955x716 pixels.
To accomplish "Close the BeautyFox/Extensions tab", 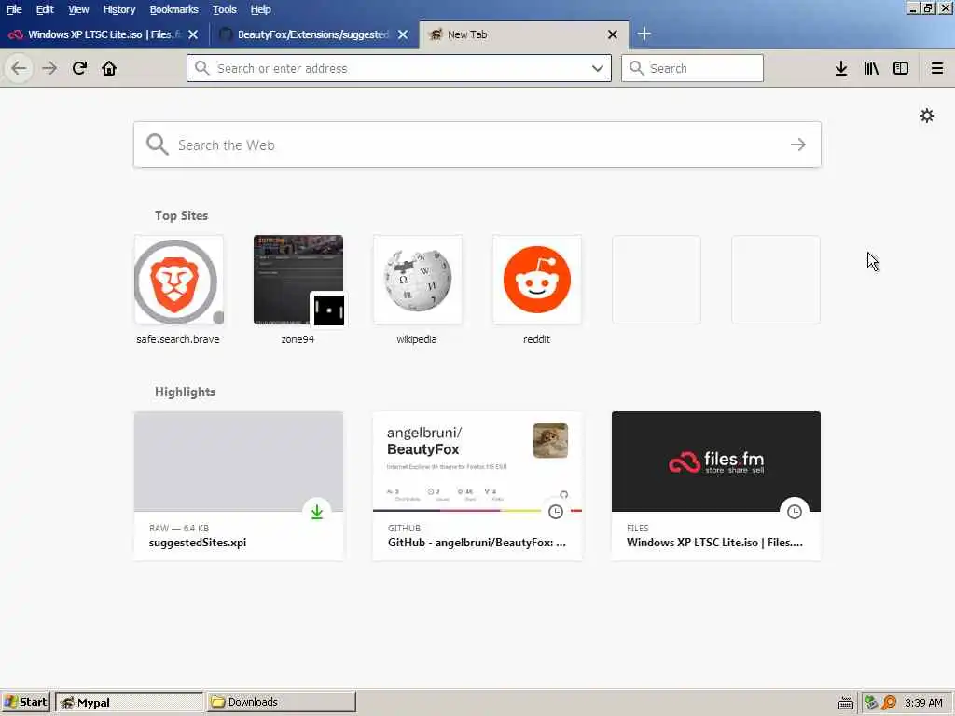I will pos(403,34).
